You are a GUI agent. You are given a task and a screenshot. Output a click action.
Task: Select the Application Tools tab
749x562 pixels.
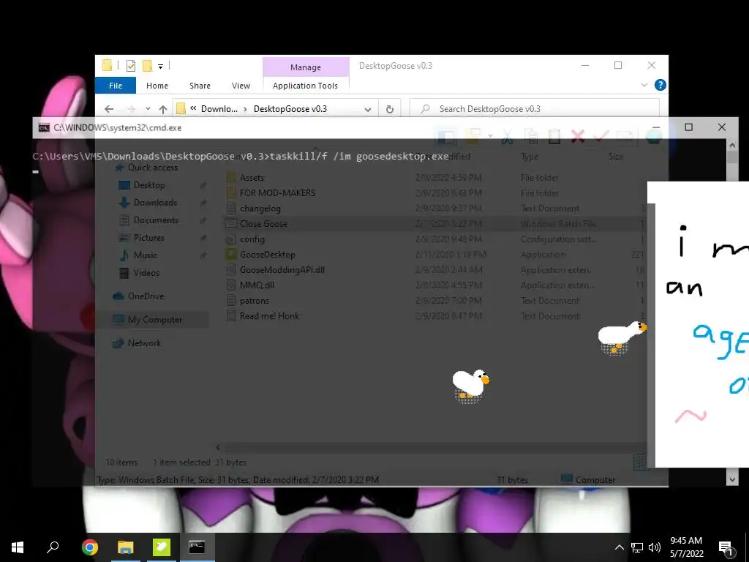tap(305, 86)
